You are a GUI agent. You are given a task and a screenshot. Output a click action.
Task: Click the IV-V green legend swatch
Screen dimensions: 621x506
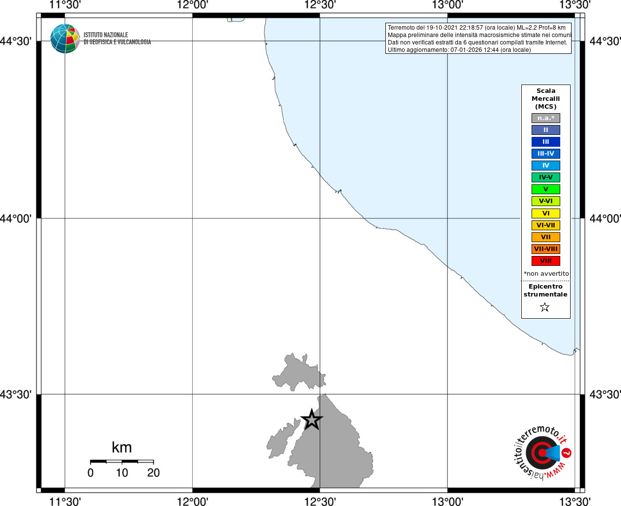pos(546,177)
